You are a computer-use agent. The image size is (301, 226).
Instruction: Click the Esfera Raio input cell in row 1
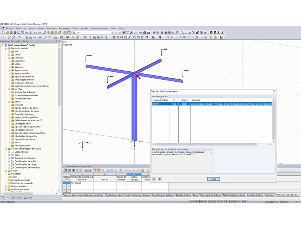pyautogui.click(x=134, y=183)
